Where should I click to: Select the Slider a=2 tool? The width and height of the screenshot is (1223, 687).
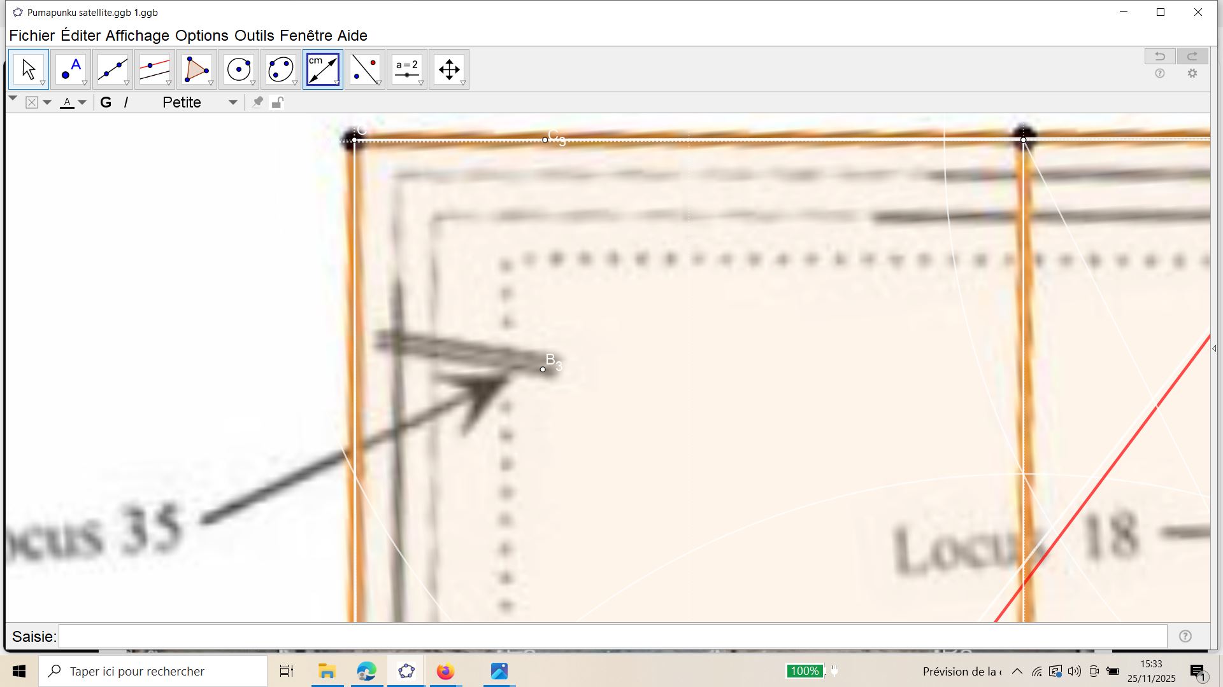coord(406,69)
